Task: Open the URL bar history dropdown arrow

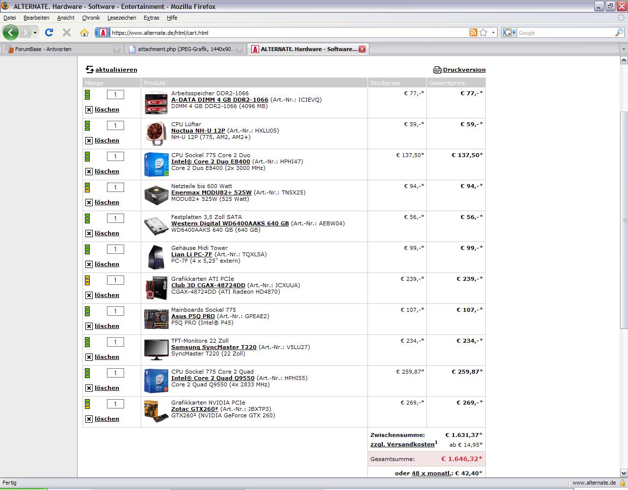Action: click(x=494, y=32)
